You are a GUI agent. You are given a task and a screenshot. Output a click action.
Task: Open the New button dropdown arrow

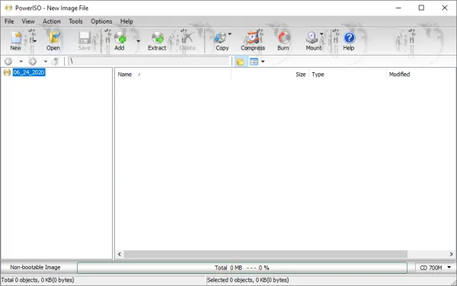point(35,41)
